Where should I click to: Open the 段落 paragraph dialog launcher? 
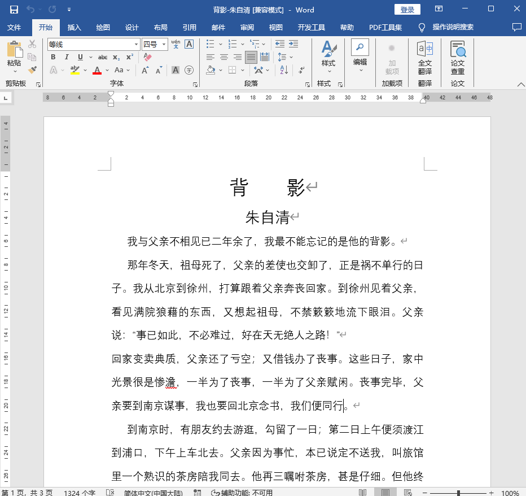pyautogui.click(x=307, y=85)
